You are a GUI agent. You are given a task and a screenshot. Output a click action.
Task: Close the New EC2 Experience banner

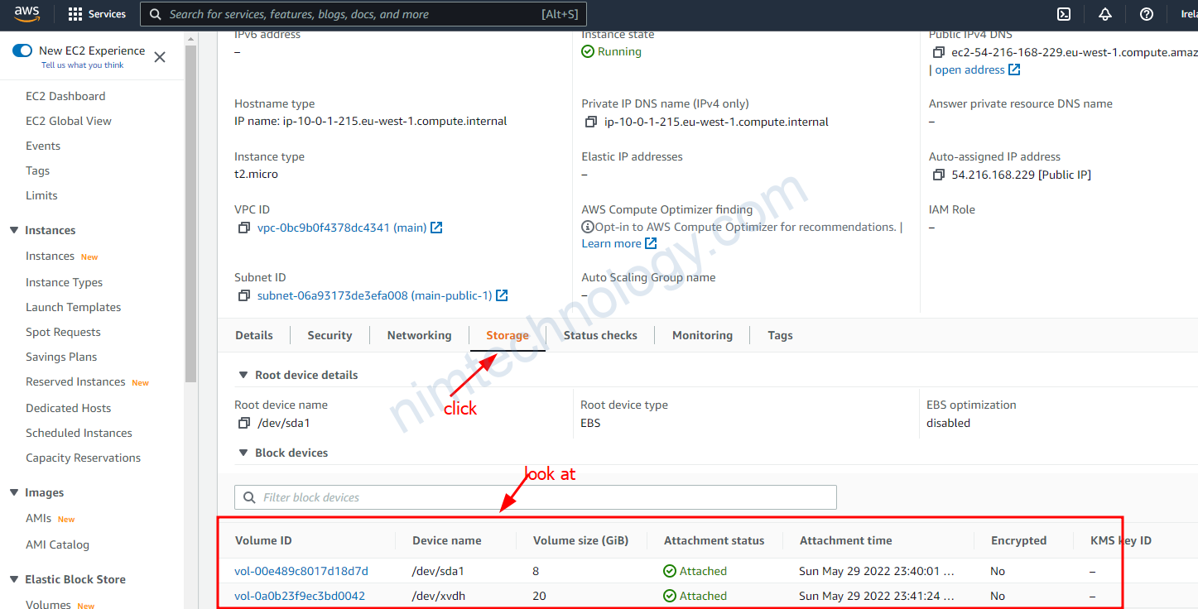tap(160, 57)
